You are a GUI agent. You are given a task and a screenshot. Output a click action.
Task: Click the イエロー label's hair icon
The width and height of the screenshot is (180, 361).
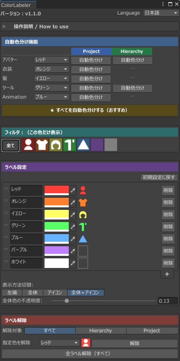click(x=83, y=215)
